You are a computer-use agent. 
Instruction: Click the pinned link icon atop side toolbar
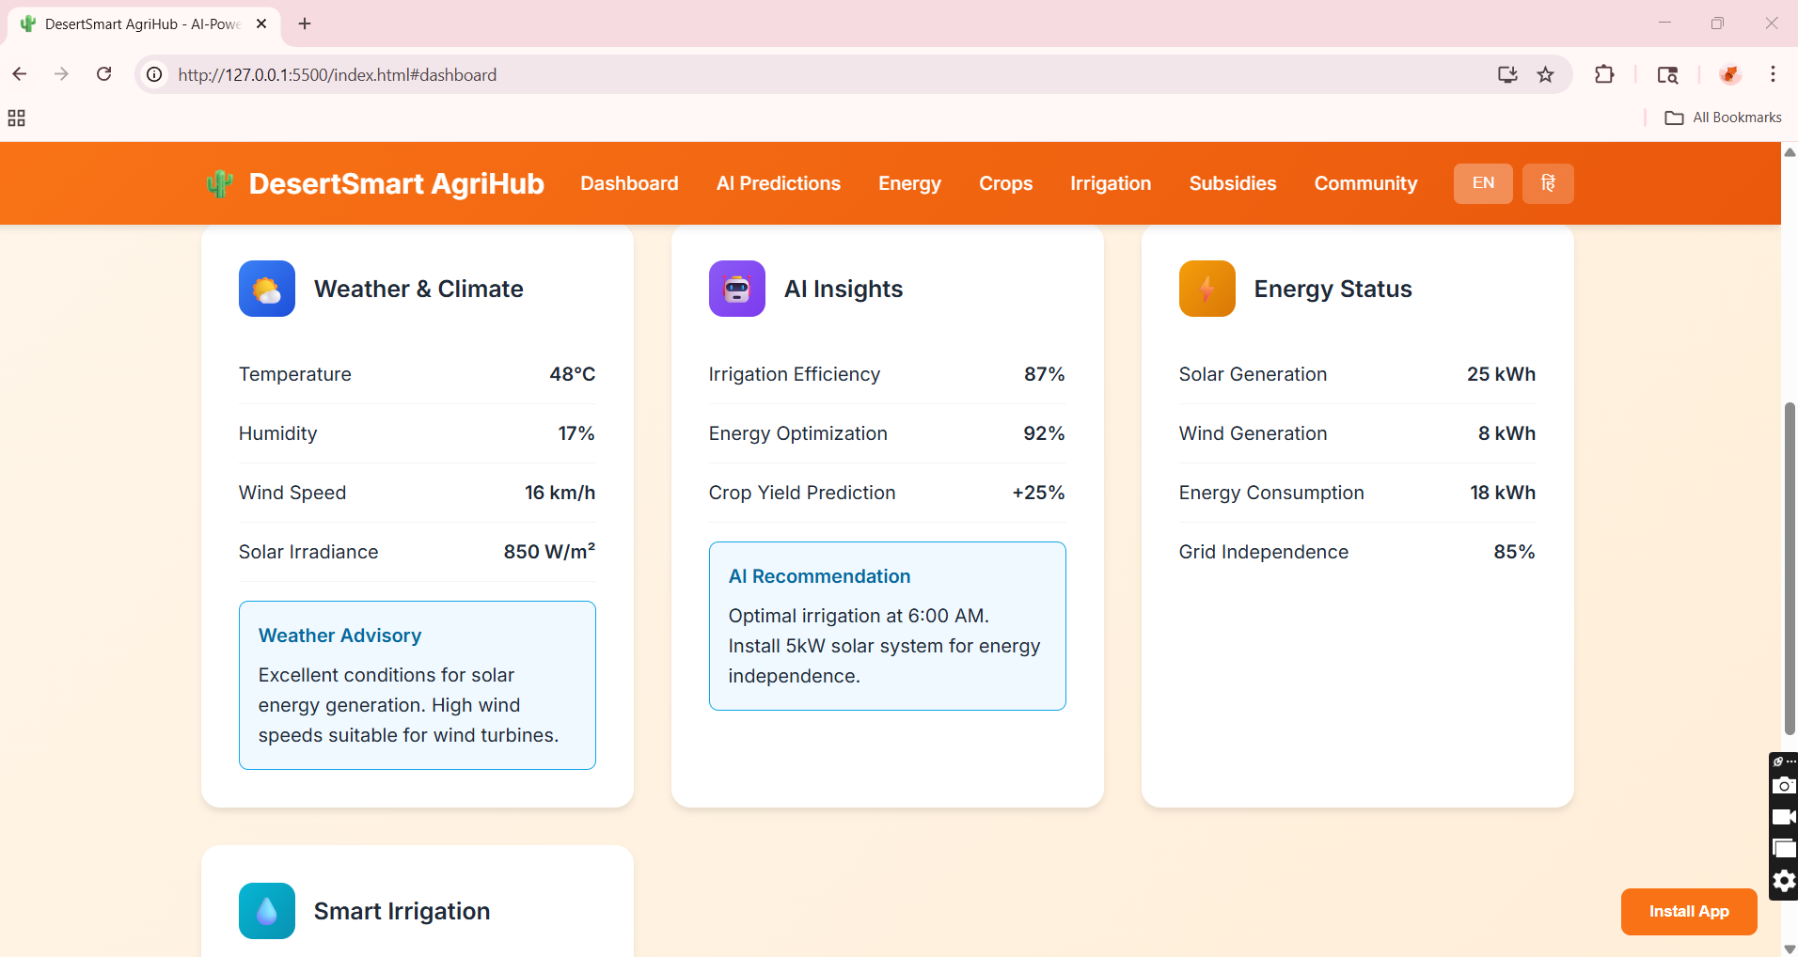point(1779,761)
